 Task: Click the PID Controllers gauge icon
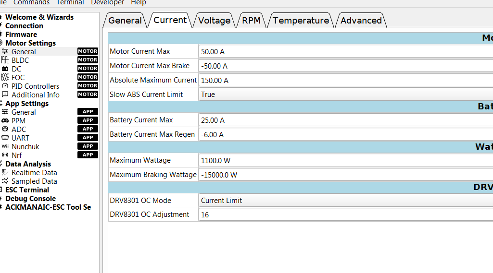click(5, 86)
